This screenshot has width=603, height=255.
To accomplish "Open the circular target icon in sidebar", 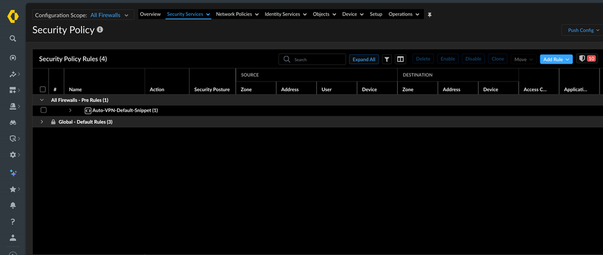I will click(x=13, y=58).
